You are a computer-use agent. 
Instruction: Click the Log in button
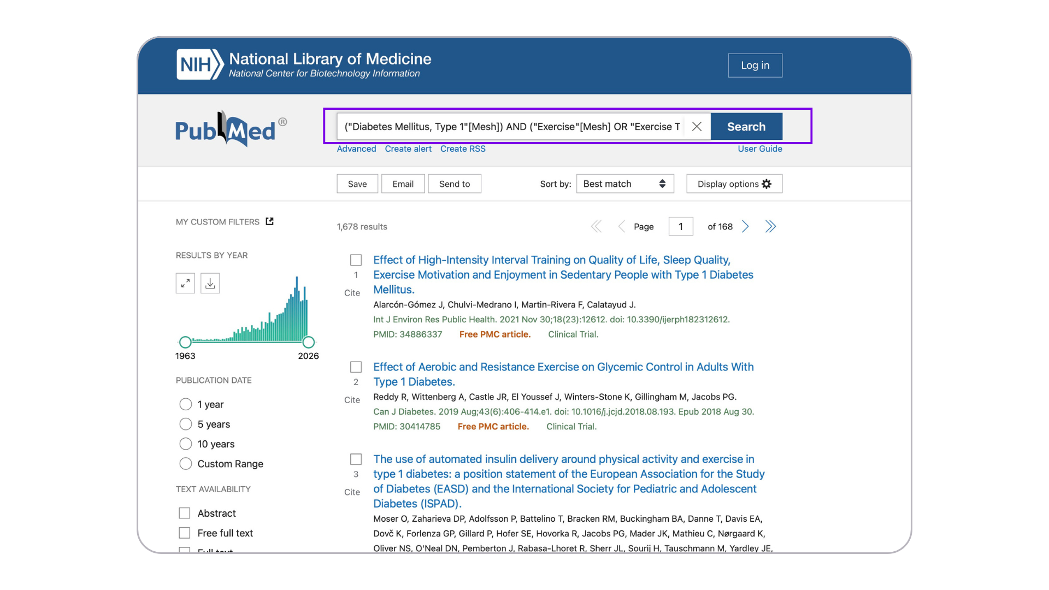click(755, 66)
